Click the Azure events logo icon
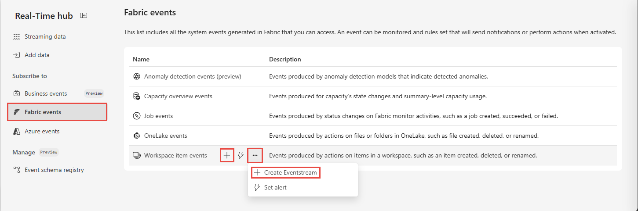638x211 pixels. [x=17, y=131]
